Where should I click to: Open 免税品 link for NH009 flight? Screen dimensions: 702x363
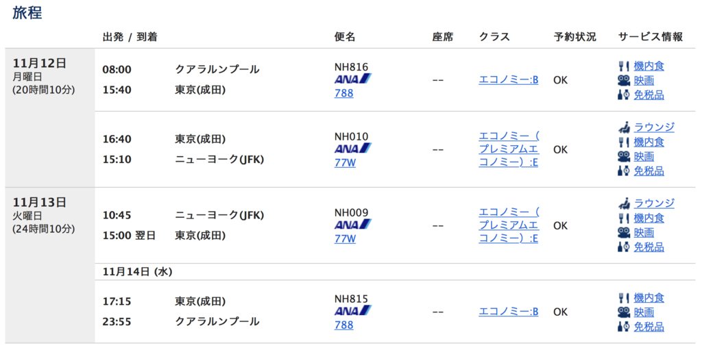(649, 247)
